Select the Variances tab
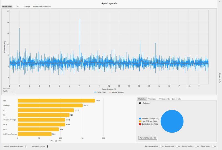 coord(152,99)
